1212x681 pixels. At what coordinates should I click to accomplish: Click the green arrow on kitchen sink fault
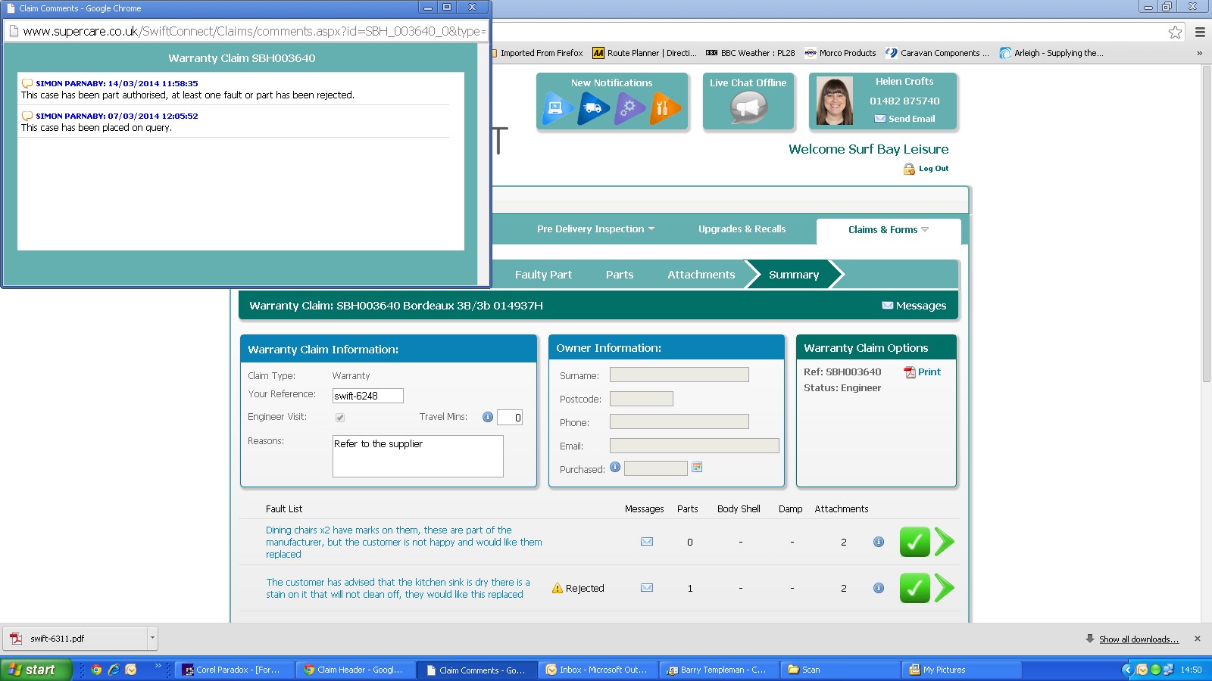944,588
